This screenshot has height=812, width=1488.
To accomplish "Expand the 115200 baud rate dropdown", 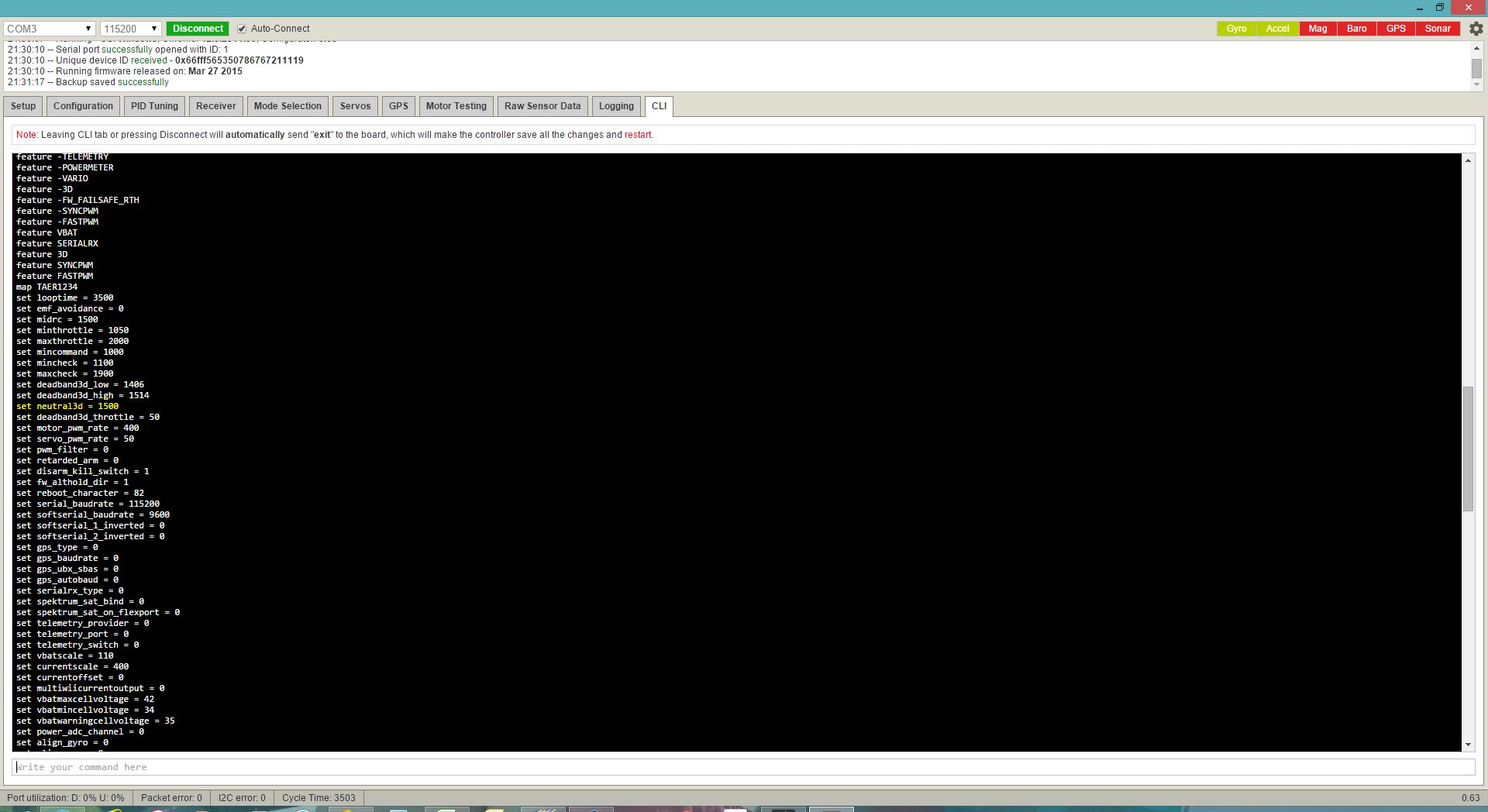I will point(130,29).
